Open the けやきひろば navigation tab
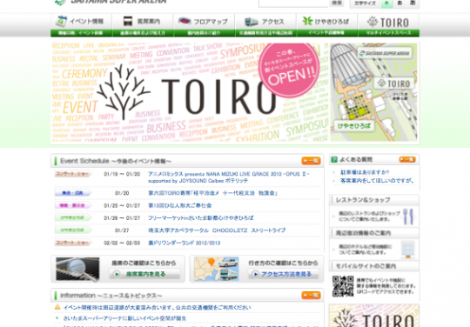This screenshot has height=327, width=470. coord(327,25)
